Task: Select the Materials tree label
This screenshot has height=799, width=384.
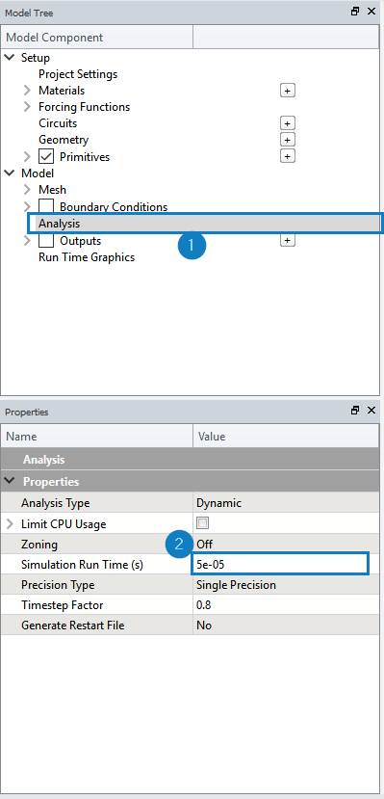Action: point(62,91)
